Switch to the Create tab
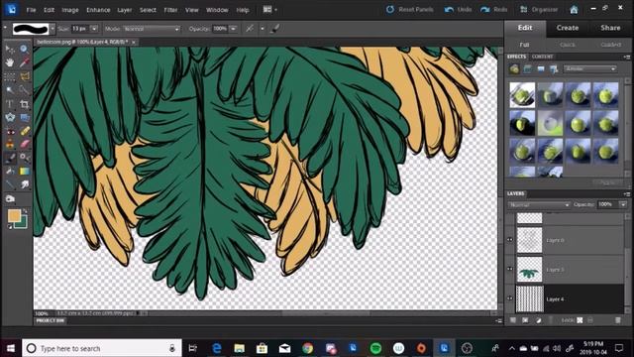This screenshot has height=357, width=634. coord(568,28)
